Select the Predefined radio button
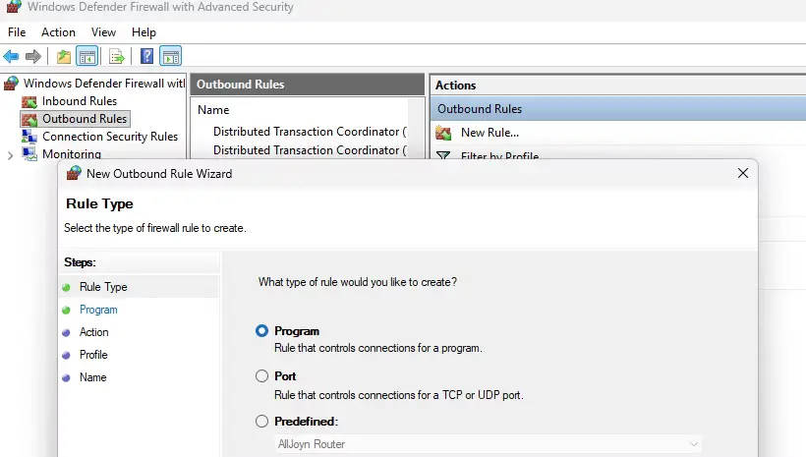 261,421
